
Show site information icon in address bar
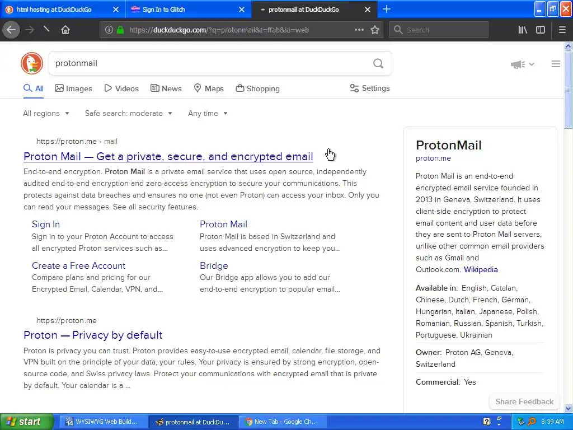tap(109, 30)
